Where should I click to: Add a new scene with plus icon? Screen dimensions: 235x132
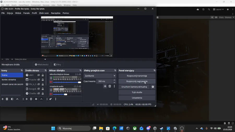point(3,99)
